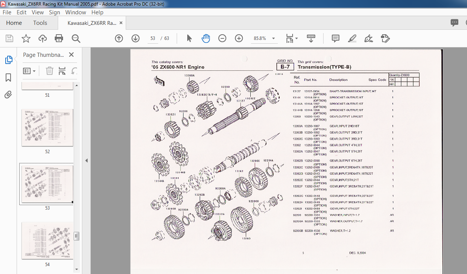Open the Window menu
This screenshot has height=274, width=467.
[76, 12]
